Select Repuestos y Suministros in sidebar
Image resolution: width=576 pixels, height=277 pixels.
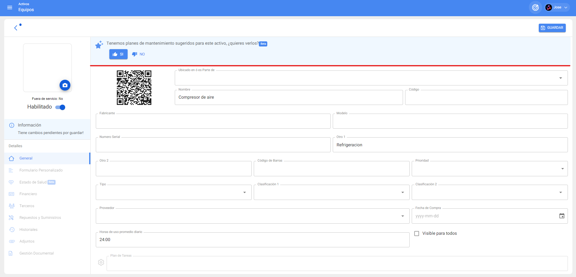[40, 218]
